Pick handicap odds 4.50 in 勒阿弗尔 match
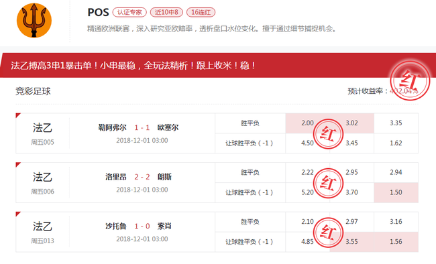 click(x=307, y=143)
